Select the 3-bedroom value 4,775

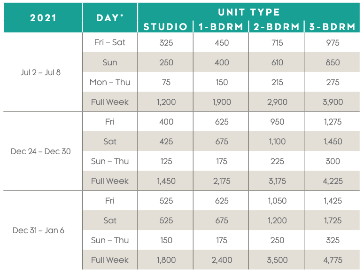pyautogui.click(x=333, y=260)
